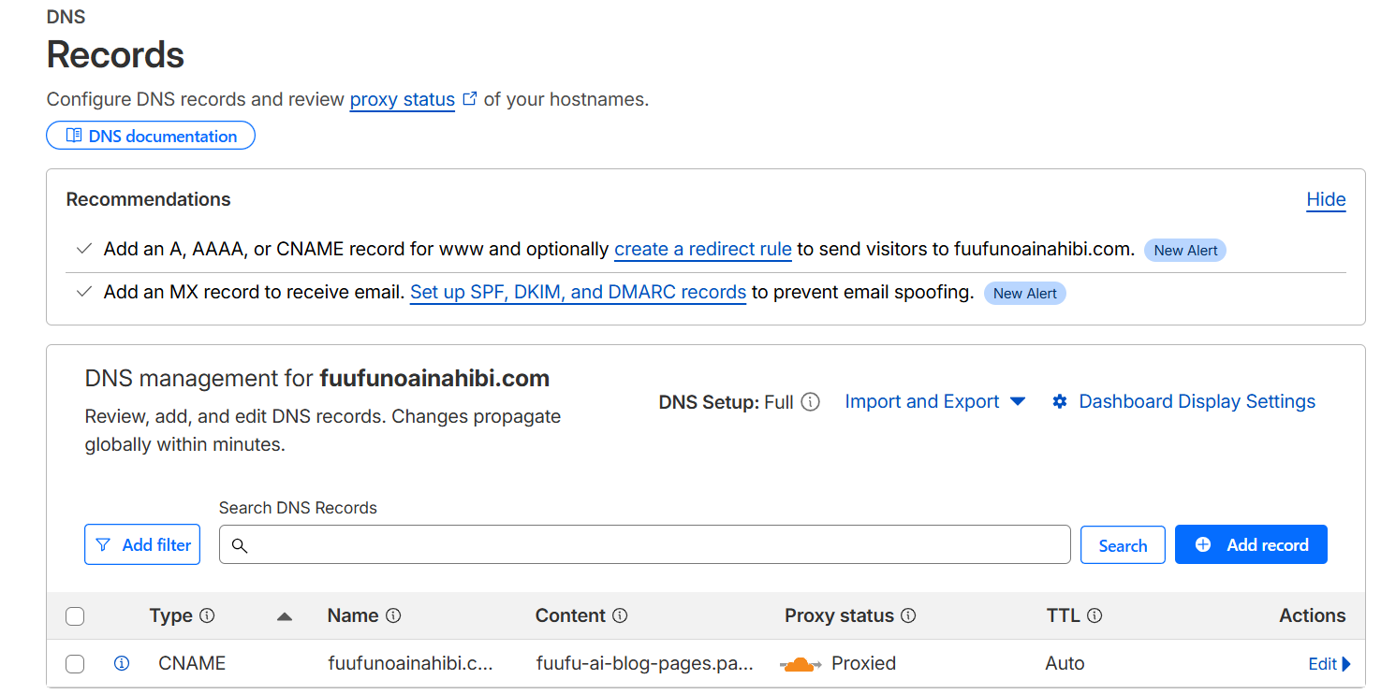
Task: Click the Proxied status text
Action: (863, 663)
